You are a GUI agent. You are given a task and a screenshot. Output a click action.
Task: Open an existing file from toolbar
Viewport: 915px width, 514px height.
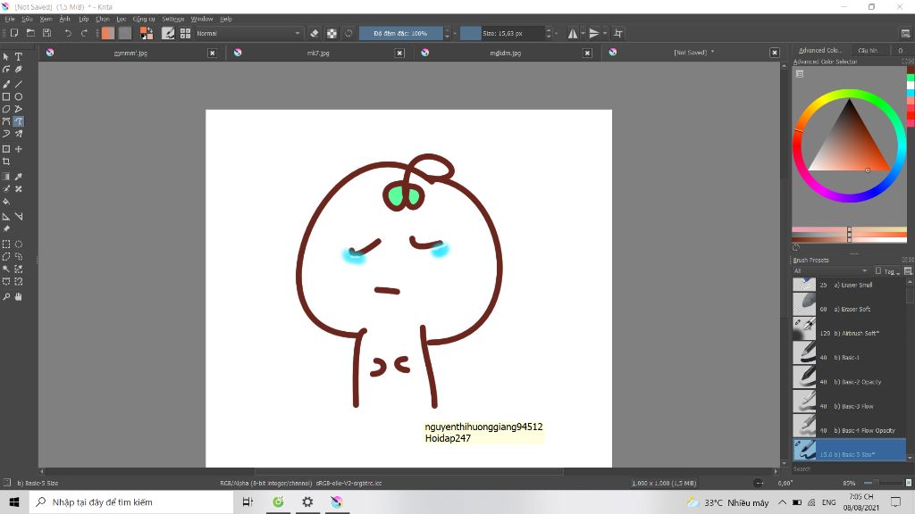[x=30, y=33]
